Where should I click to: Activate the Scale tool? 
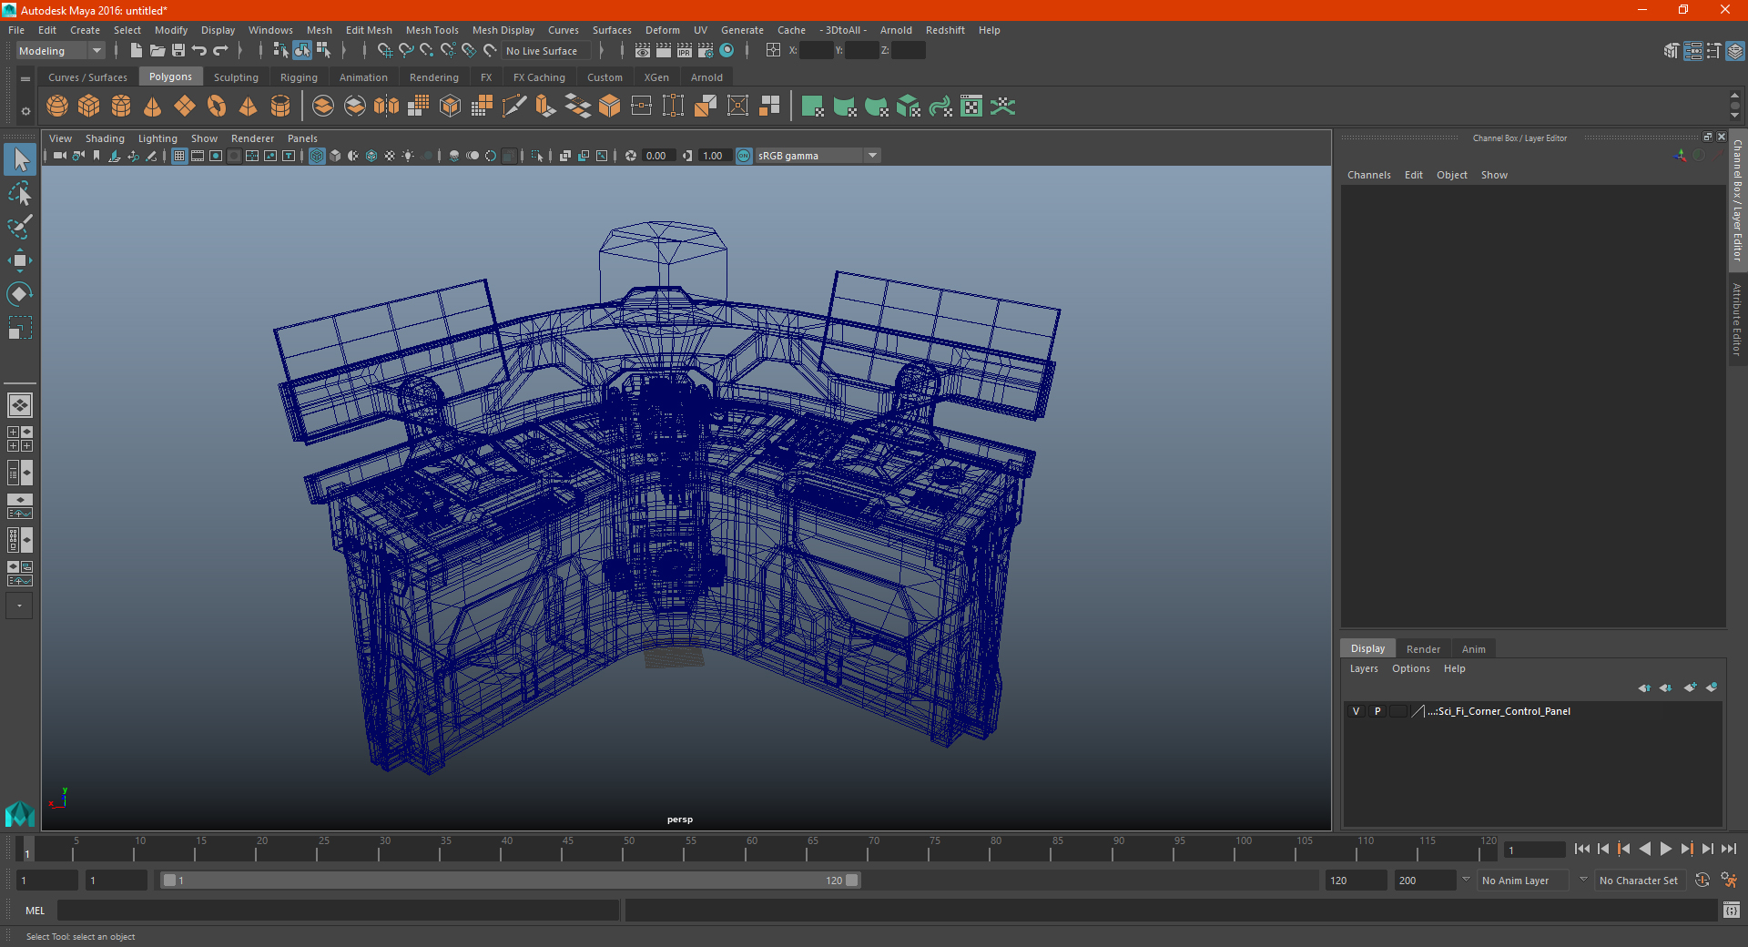pyautogui.click(x=20, y=327)
